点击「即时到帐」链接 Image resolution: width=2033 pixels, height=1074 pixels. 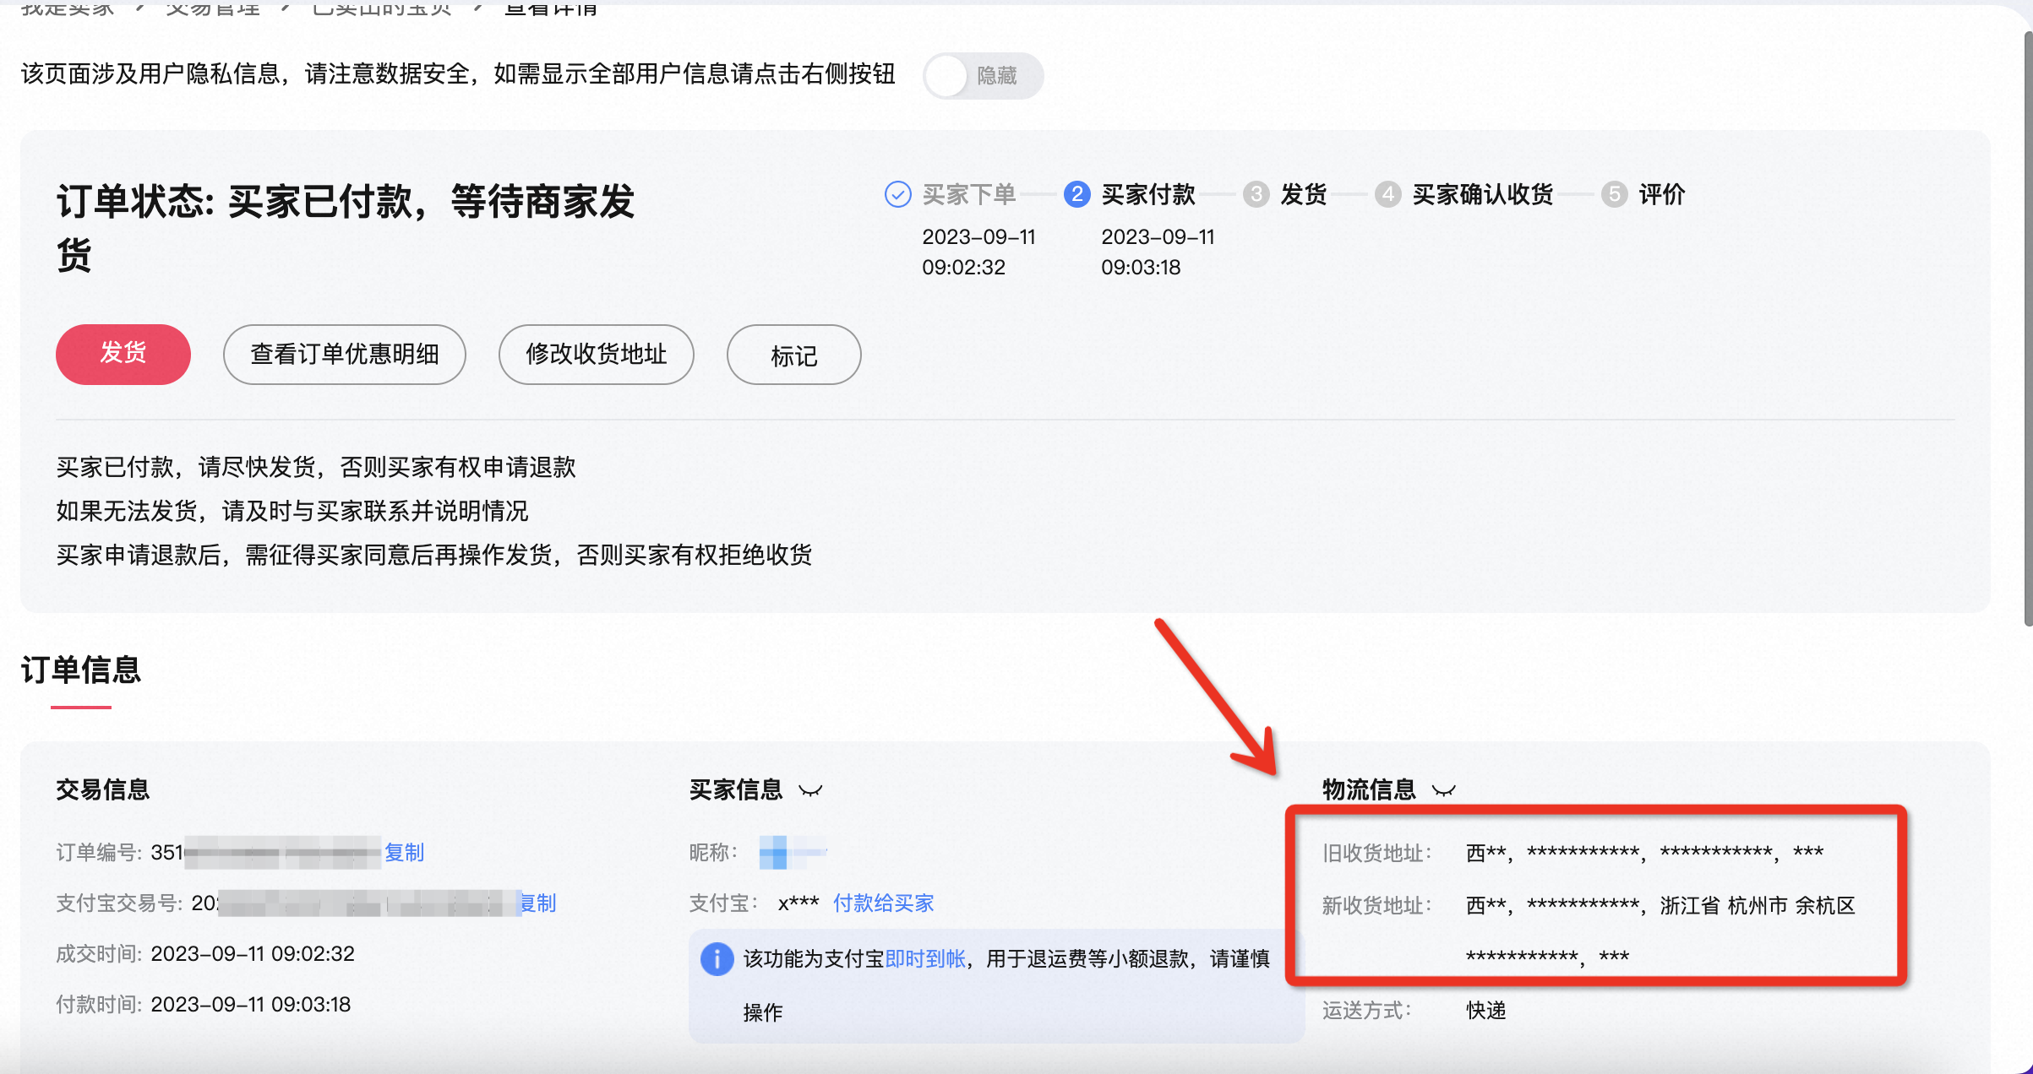[924, 960]
